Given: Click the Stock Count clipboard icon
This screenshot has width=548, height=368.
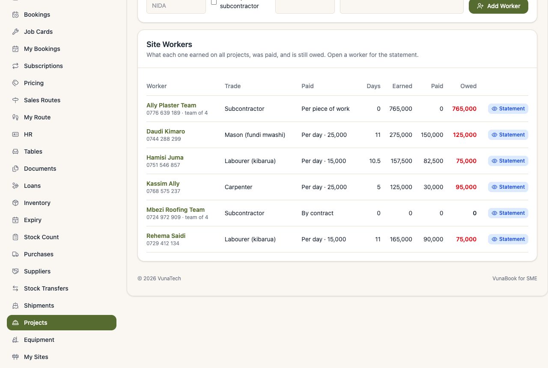Looking at the screenshot, I should pyautogui.click(x=15, y=237).
